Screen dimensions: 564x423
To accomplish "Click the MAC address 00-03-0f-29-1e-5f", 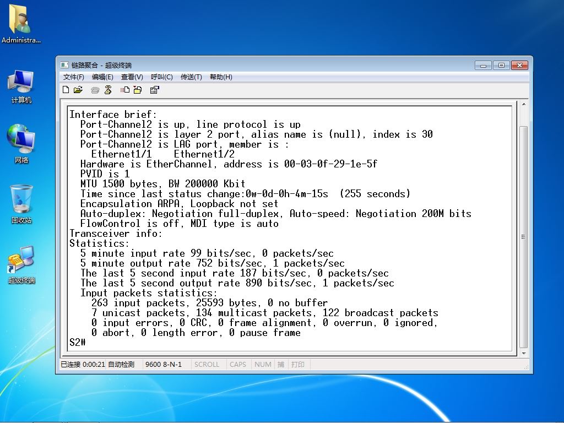I will 330,164.
